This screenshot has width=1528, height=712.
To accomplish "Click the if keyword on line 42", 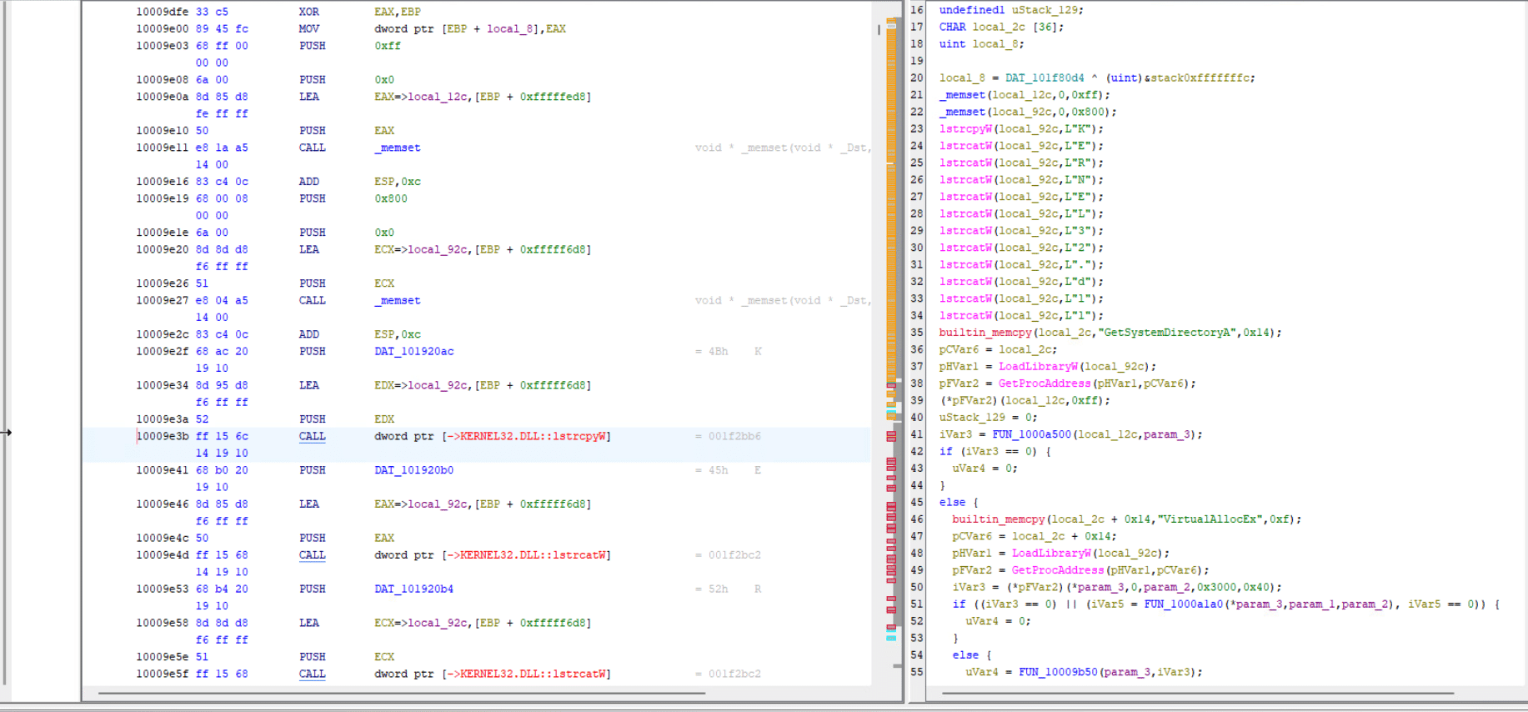I will [x=946, y=451].
